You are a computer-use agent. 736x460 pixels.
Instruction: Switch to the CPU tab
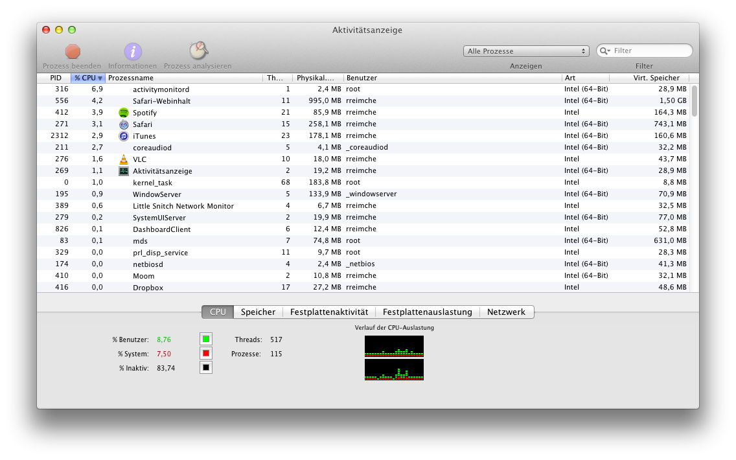[218, 312]
